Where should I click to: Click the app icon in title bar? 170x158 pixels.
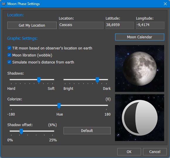[x=4, y=4]
